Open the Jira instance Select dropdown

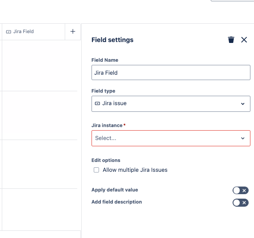click(171, 138)
